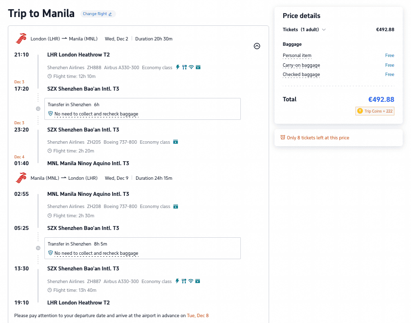
Task: Click the entertainment icon for flight ZH205
Action: tap(176, 142)
